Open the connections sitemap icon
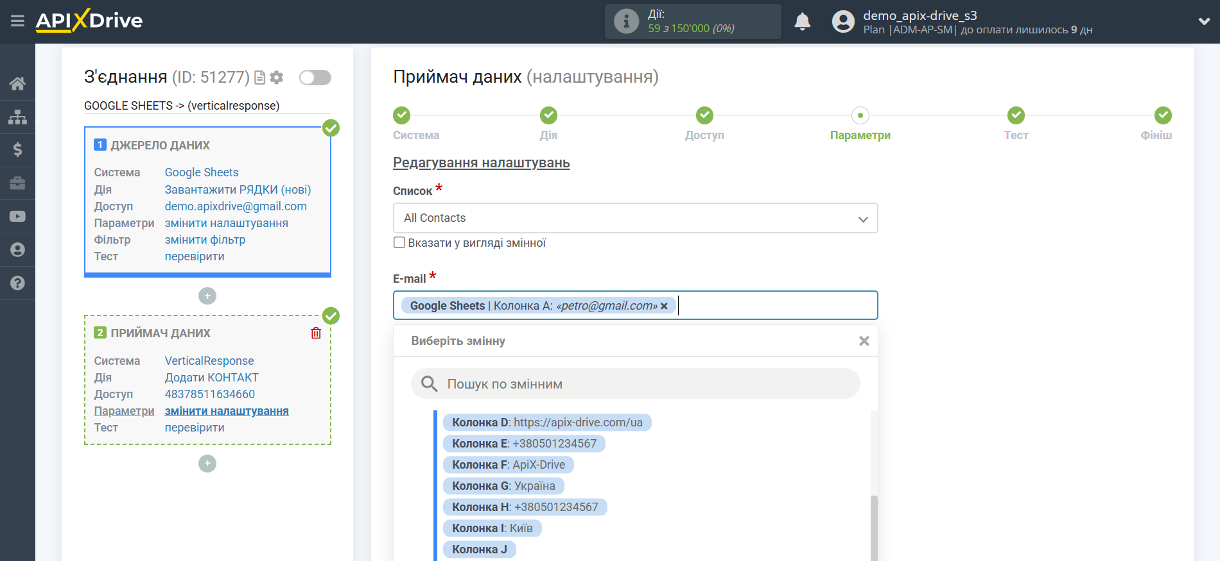 (17, 117)
